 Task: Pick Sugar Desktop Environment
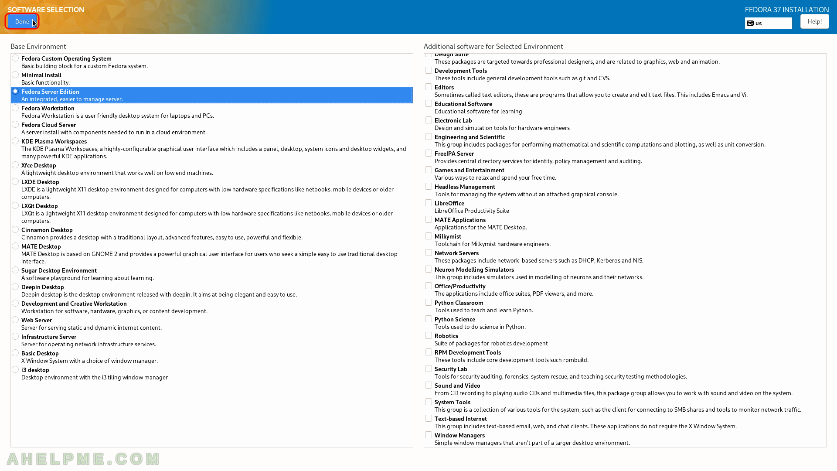point(15,270)
